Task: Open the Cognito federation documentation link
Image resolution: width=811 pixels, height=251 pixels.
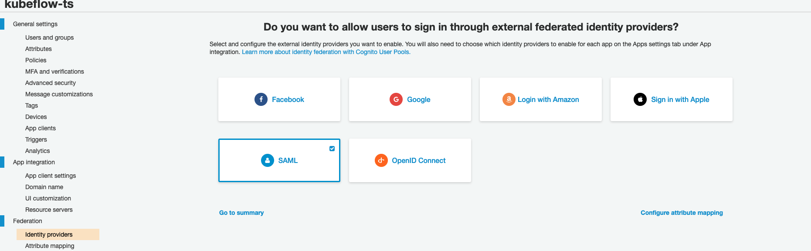Action: 326,52
